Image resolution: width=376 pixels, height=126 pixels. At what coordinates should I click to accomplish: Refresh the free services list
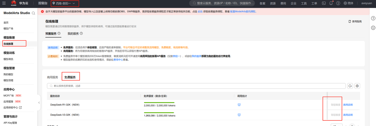(x=350, y=86)
